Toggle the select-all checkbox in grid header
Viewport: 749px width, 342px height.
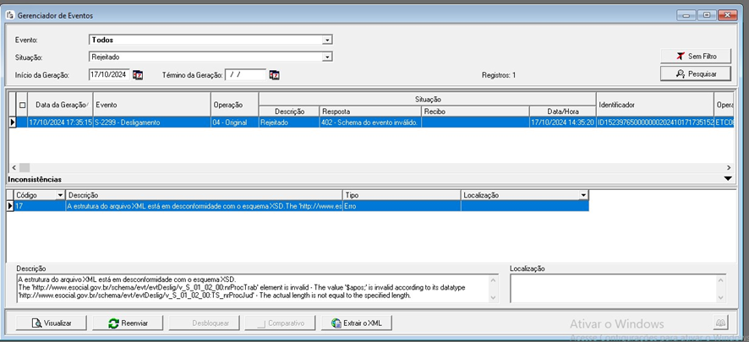[x=22, y=106]
